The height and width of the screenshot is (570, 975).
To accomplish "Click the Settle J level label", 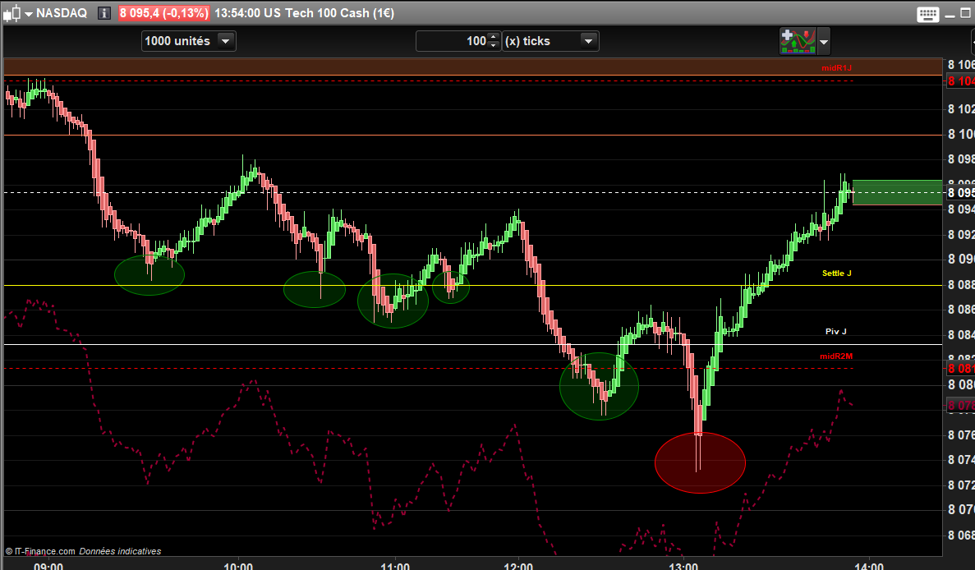I will click(x=836, y=273).
